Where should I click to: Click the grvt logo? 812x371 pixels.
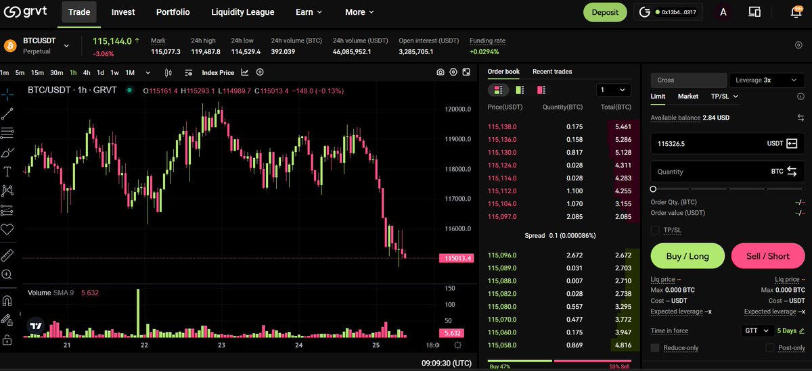(x=27, y=12)
